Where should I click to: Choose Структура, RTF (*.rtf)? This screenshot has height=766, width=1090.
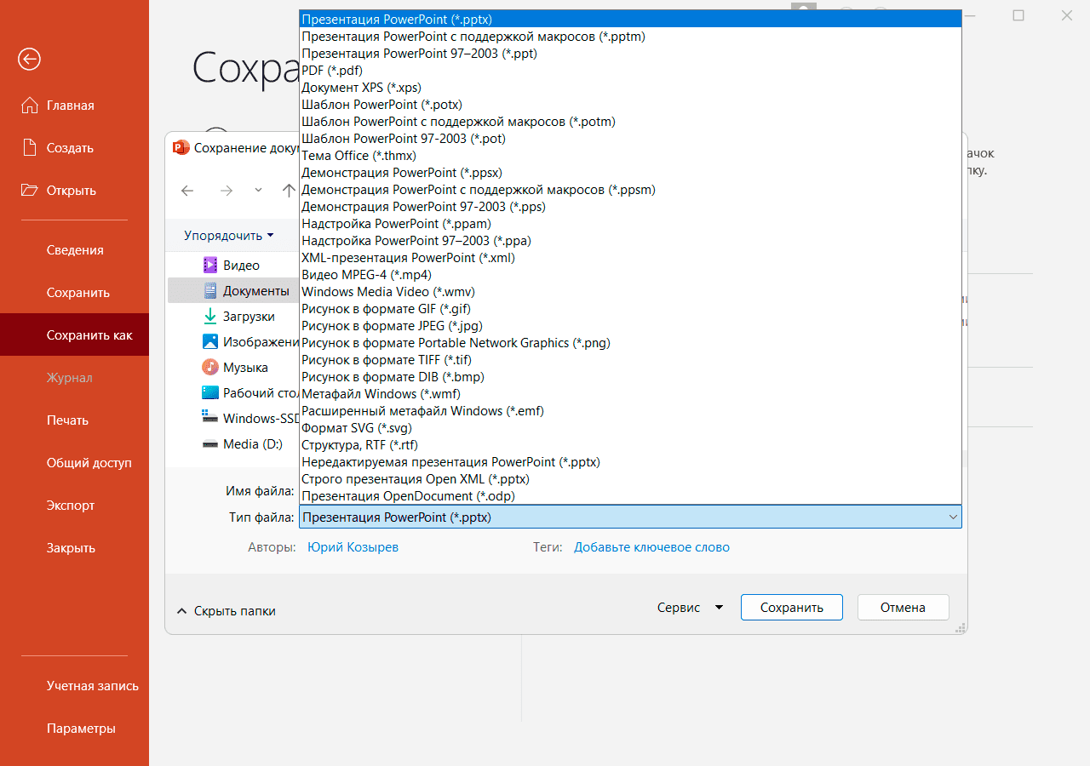[630, 445]
